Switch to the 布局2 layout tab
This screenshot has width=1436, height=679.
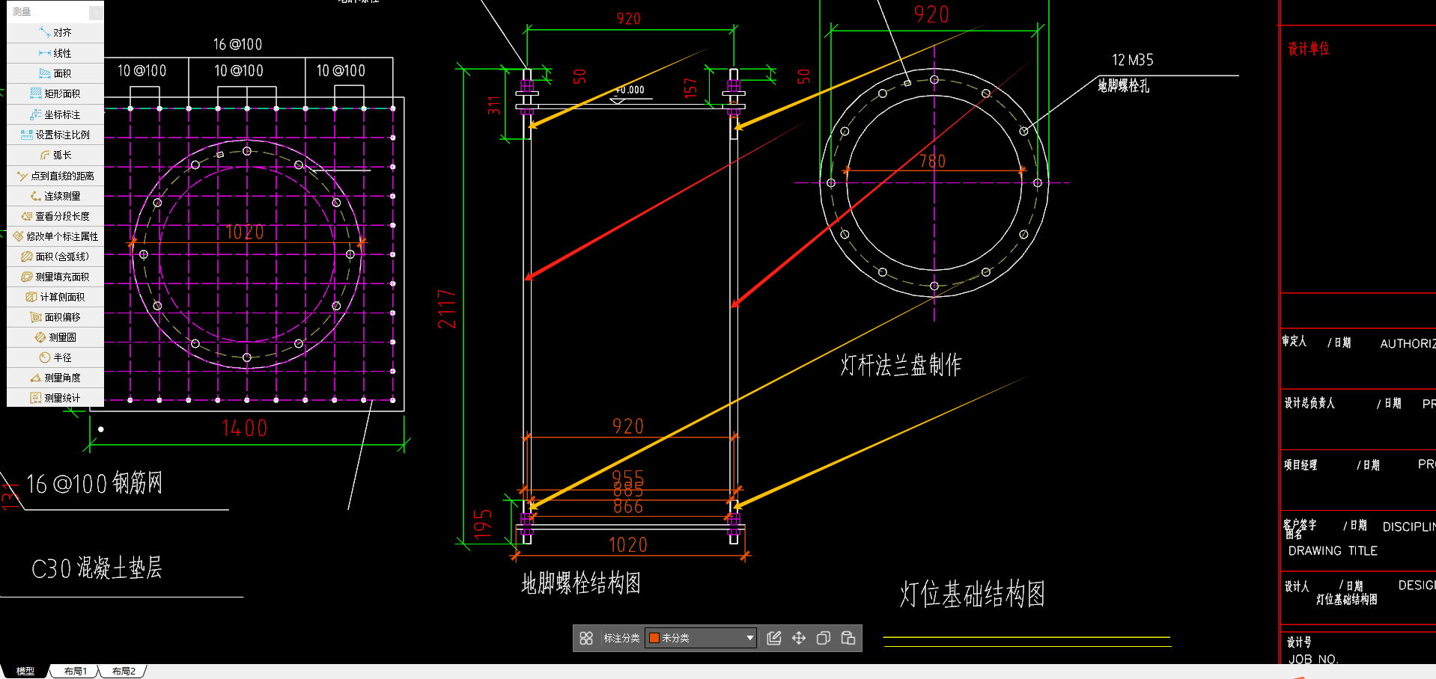tap(124, 671)
